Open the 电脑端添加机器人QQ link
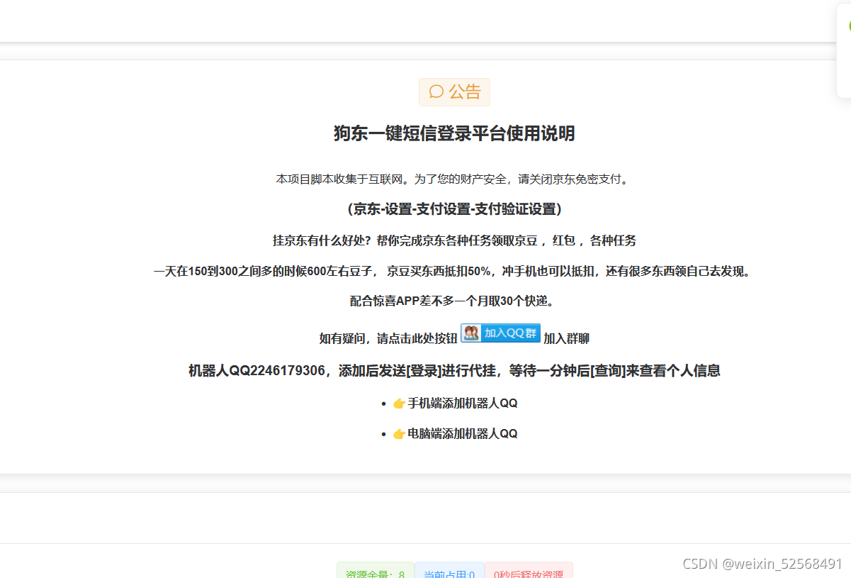851x578 pixels. point(463,434)
